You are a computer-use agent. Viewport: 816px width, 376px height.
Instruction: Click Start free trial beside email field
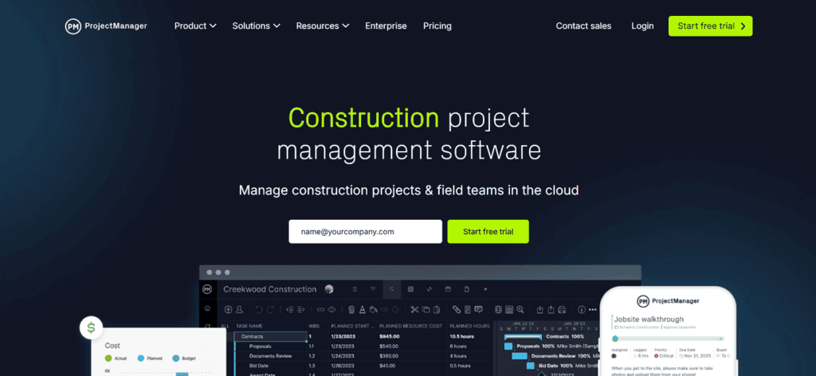coord(488,232)
